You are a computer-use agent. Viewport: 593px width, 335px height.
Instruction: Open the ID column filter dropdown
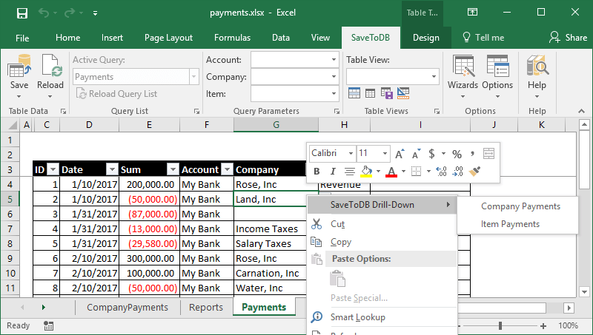53,169
